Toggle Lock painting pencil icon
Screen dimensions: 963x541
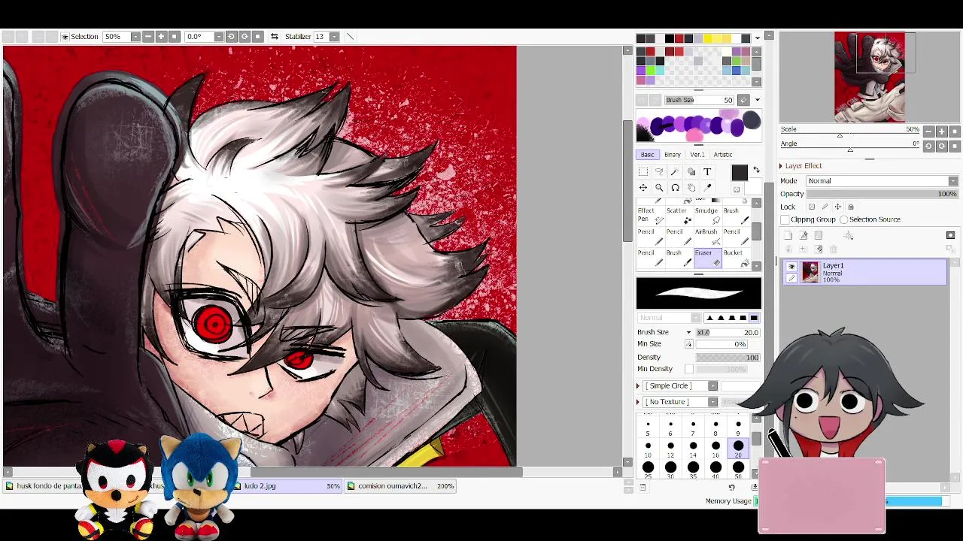pos(825,207)
